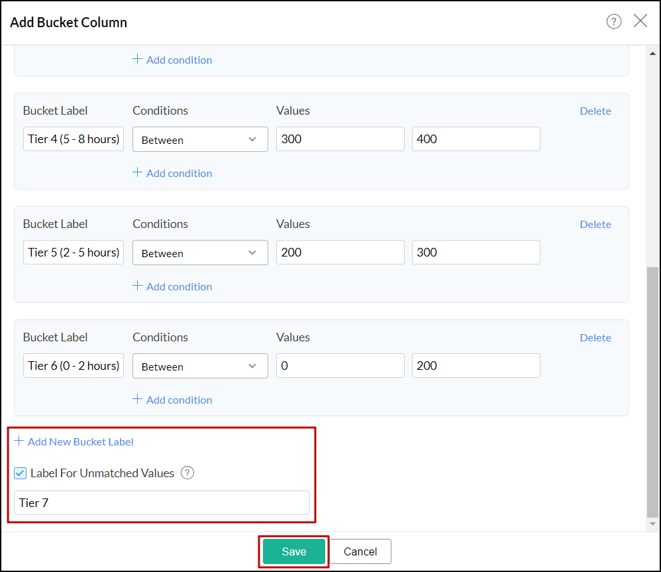This screenshot has width=661, height=572.
Task: Open Tier 6 Between conditions dropdown
Action: (200, 367)
